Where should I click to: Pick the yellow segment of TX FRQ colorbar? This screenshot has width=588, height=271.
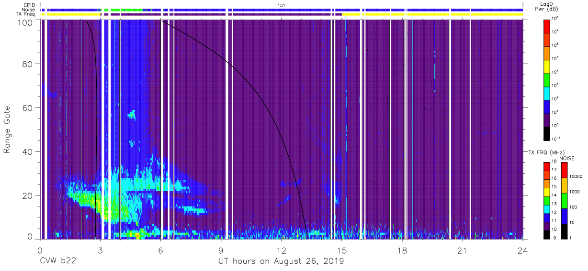tap(546, 192)
